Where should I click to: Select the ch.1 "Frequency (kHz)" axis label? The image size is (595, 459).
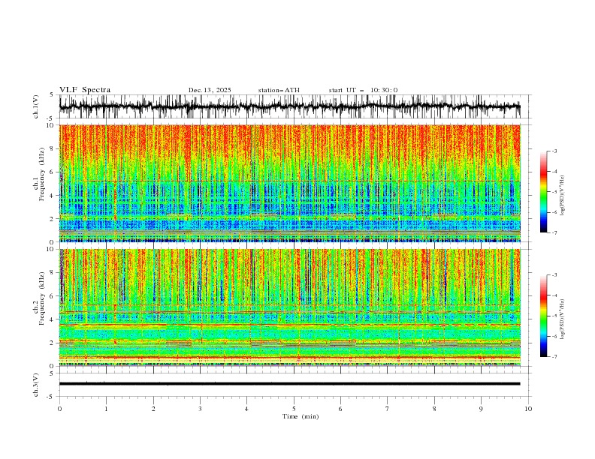(42, 172)
